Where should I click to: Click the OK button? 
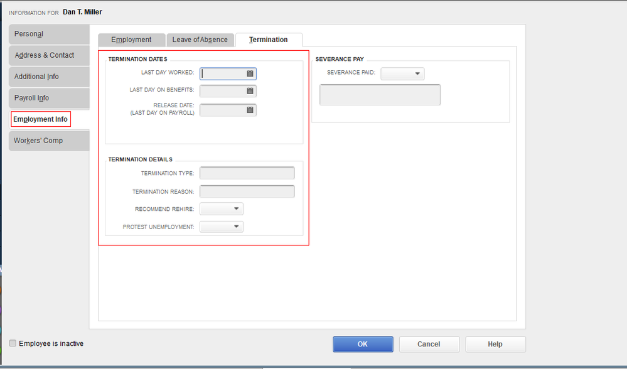coord(363,344)
